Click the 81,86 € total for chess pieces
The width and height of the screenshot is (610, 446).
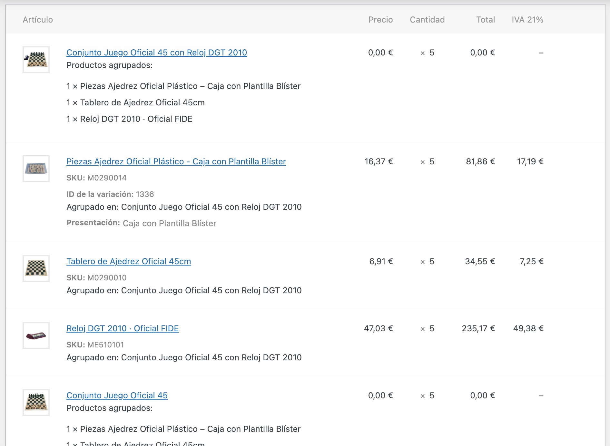point(480,161)
